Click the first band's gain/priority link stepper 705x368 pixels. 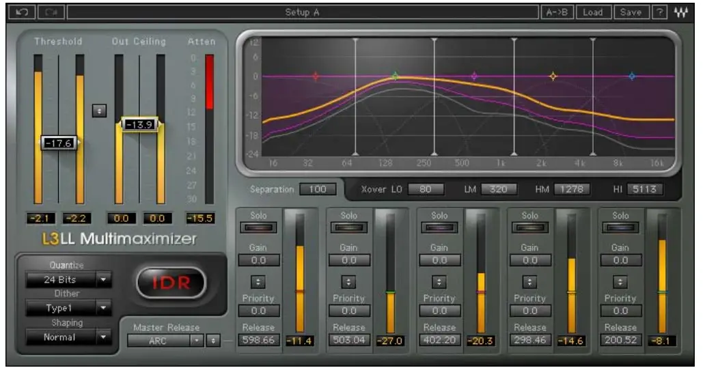click(x=258, y=282)
